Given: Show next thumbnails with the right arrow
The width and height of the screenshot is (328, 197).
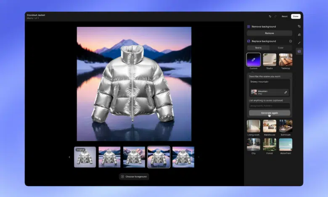Looking at the screenshot, I should tap(198, 157).
